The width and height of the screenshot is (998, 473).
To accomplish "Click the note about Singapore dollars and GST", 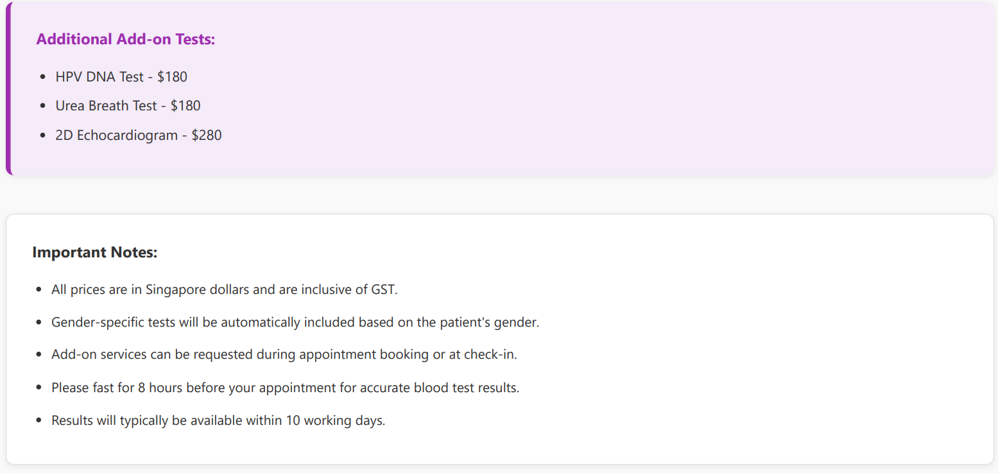I will tap(225, 289).
